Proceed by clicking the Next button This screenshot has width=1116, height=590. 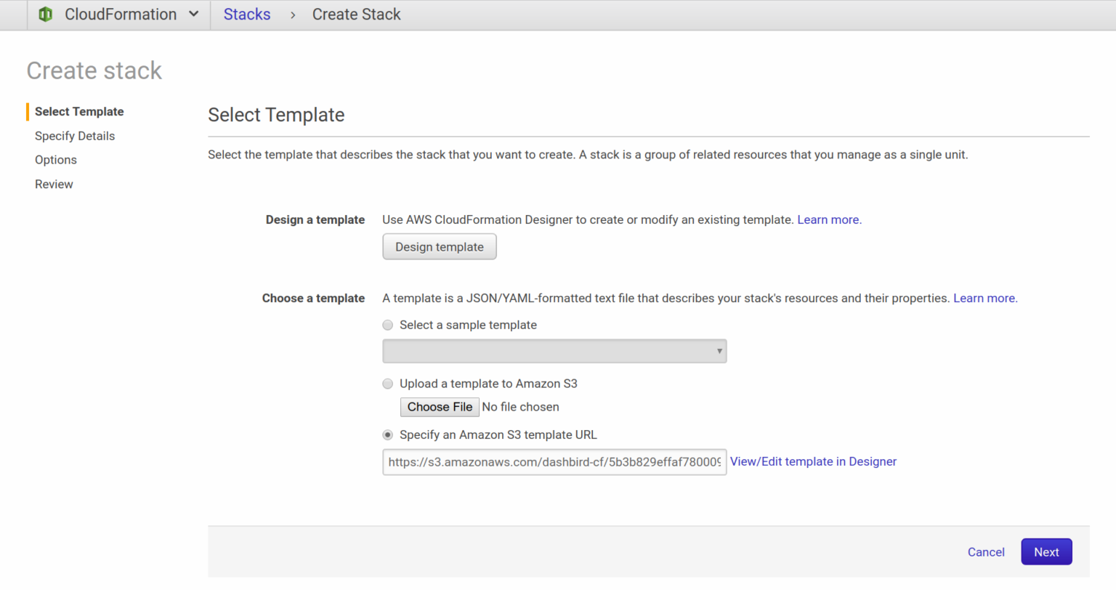click(x=1046, y=551)
